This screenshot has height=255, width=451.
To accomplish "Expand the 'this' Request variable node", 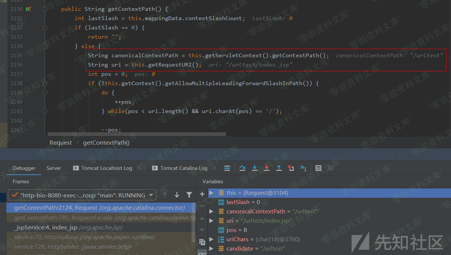I will point(212,193).
